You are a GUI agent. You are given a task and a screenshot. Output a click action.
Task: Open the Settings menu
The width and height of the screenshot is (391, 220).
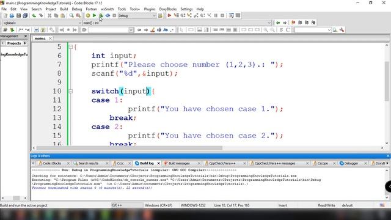tap(186, 9)
